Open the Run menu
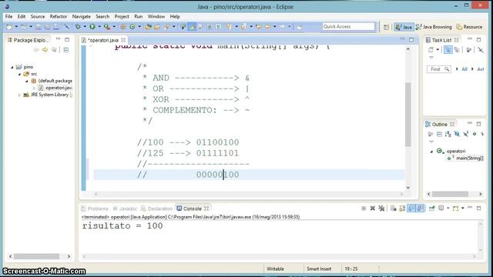Screen dimensions: 493x277 pos(139,16)
